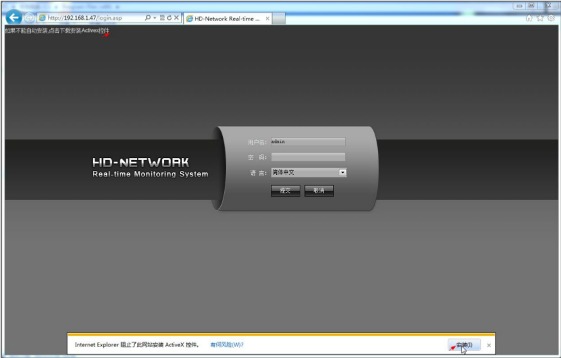Image resolution: width=561 pixels, height=358 pixels.
Task: Click the compatibility view icon
Action: point(162,17)
